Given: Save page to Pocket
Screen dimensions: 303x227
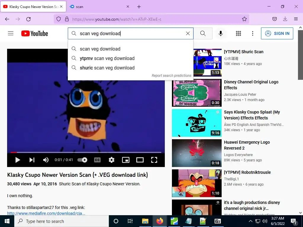Looking at the screenshot, I should pyautogui.click(x=274, y=19).
